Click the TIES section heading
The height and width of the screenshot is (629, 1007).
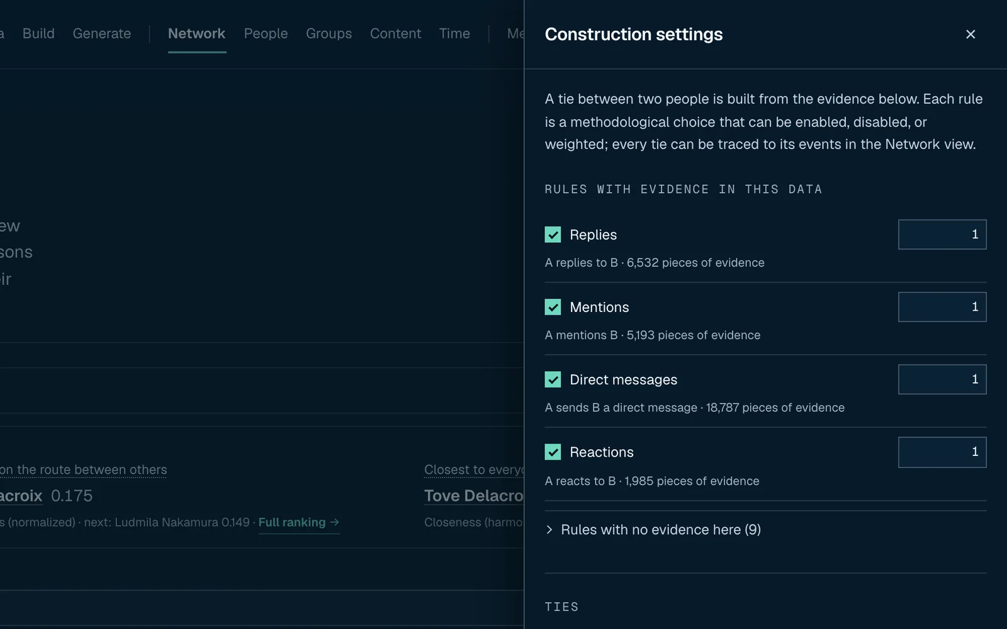[x=561, y=607]
